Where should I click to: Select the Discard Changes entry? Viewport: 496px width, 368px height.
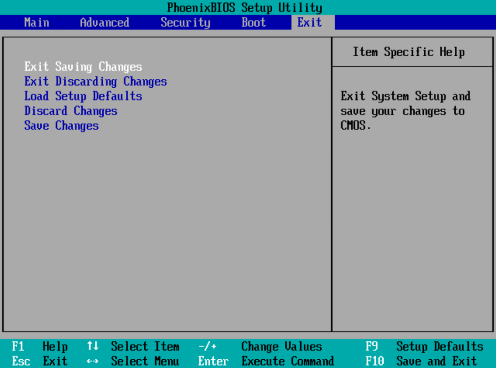(71, 111)
